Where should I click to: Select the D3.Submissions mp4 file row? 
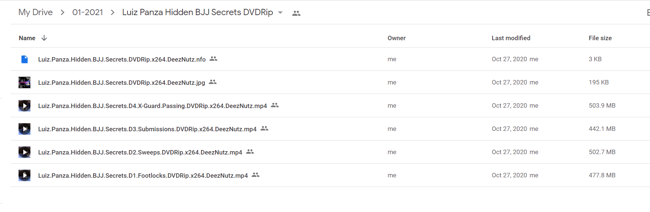pyautogui.click(x=330, y=129)
